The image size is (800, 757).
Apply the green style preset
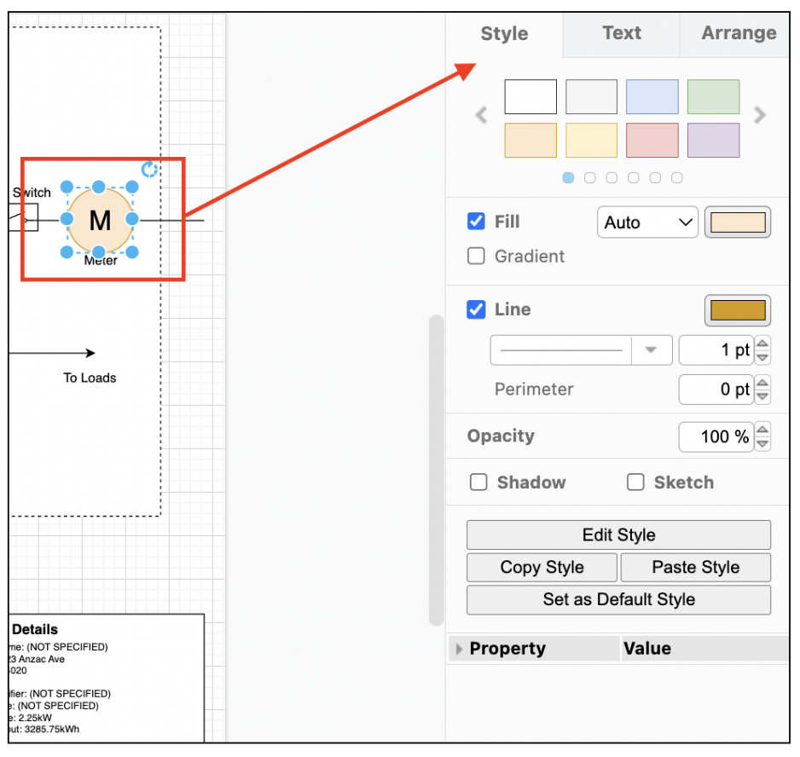point(713,96)
